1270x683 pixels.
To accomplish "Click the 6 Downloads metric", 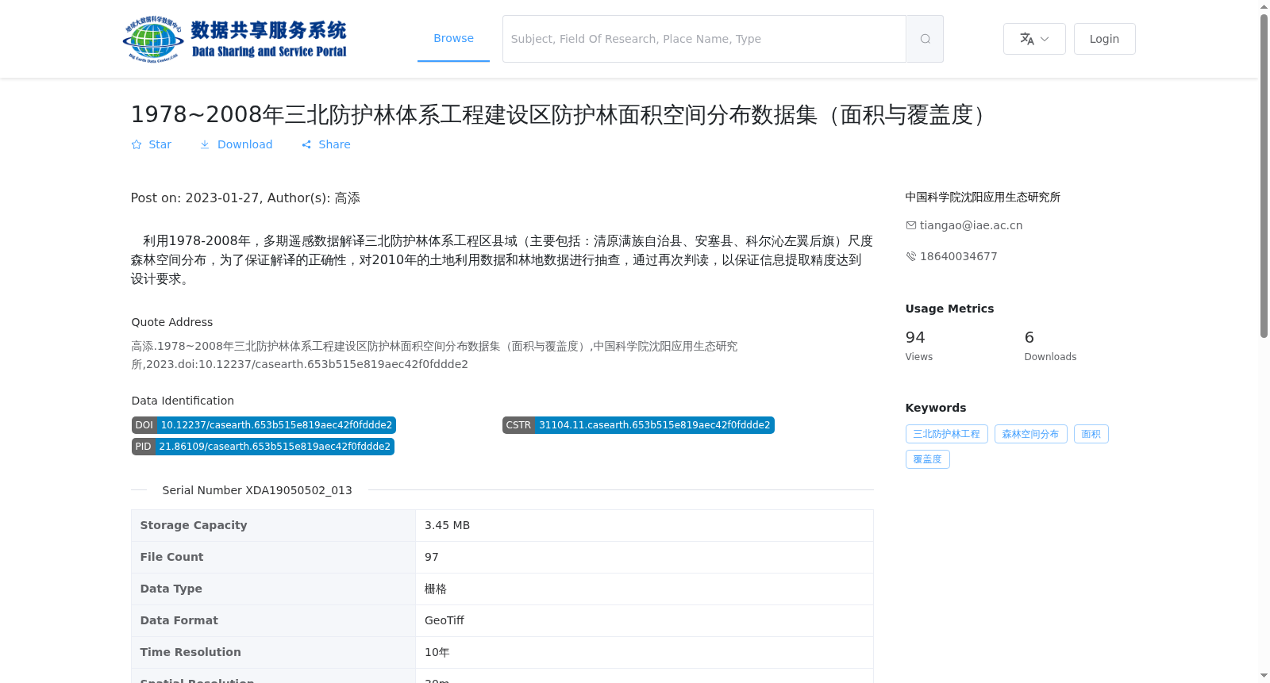I will [1050, 345].
